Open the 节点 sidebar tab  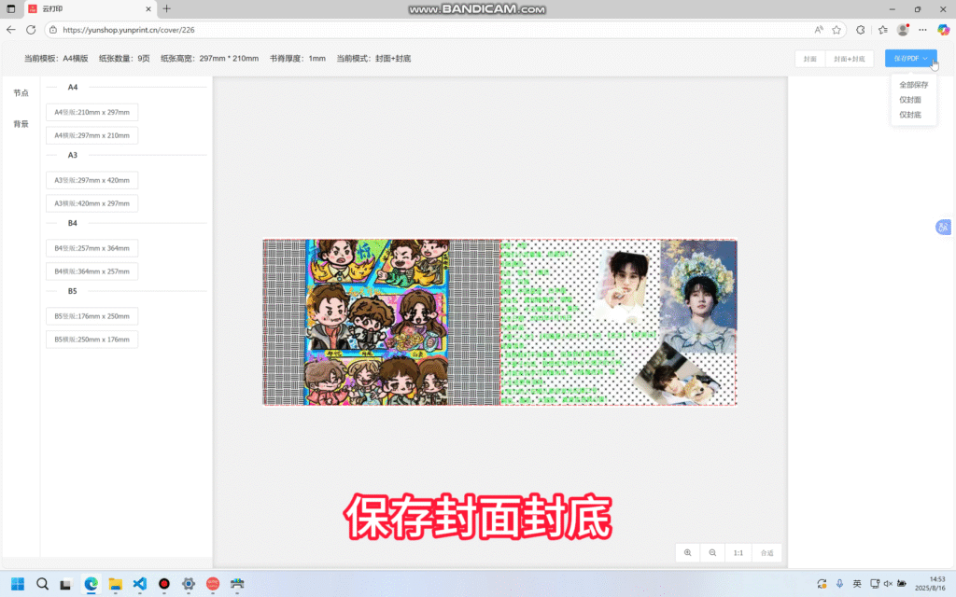21,92
